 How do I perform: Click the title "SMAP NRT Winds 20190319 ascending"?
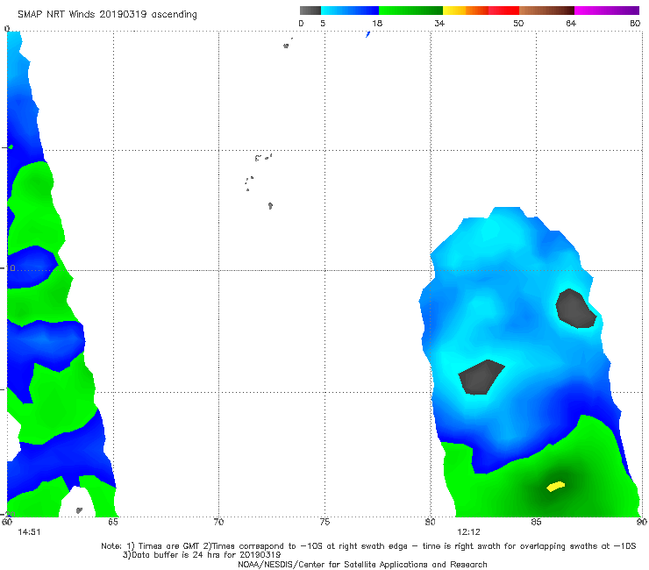click(107, 14)
